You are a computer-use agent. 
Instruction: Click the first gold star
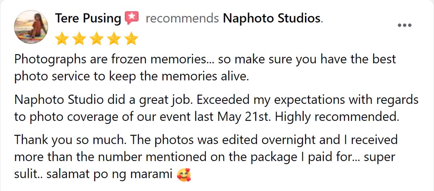pos(62,38)
